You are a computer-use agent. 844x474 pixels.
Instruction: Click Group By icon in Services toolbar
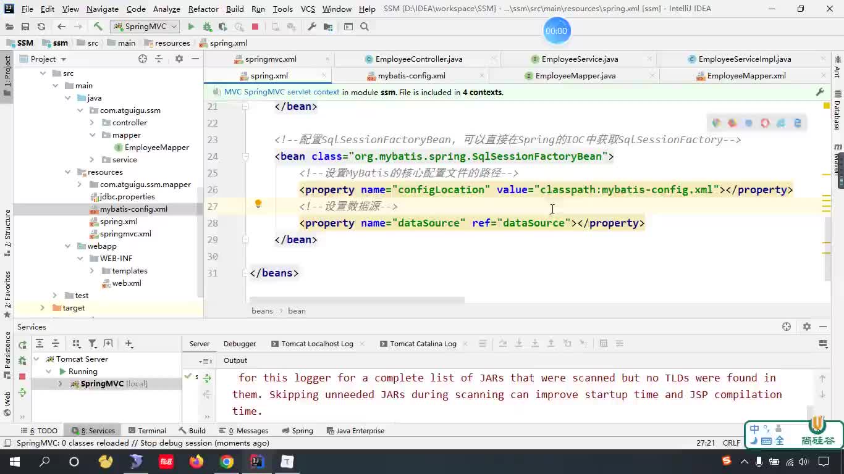[77, 344]
